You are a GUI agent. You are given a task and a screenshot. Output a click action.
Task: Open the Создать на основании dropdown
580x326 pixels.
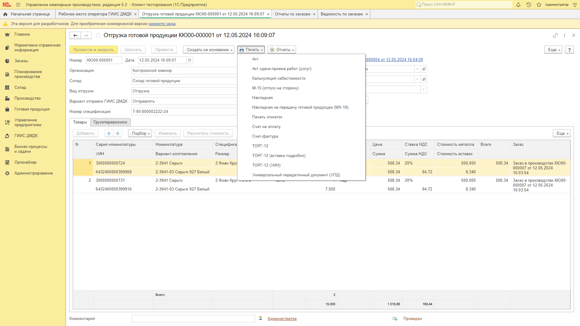coord(209,50)
